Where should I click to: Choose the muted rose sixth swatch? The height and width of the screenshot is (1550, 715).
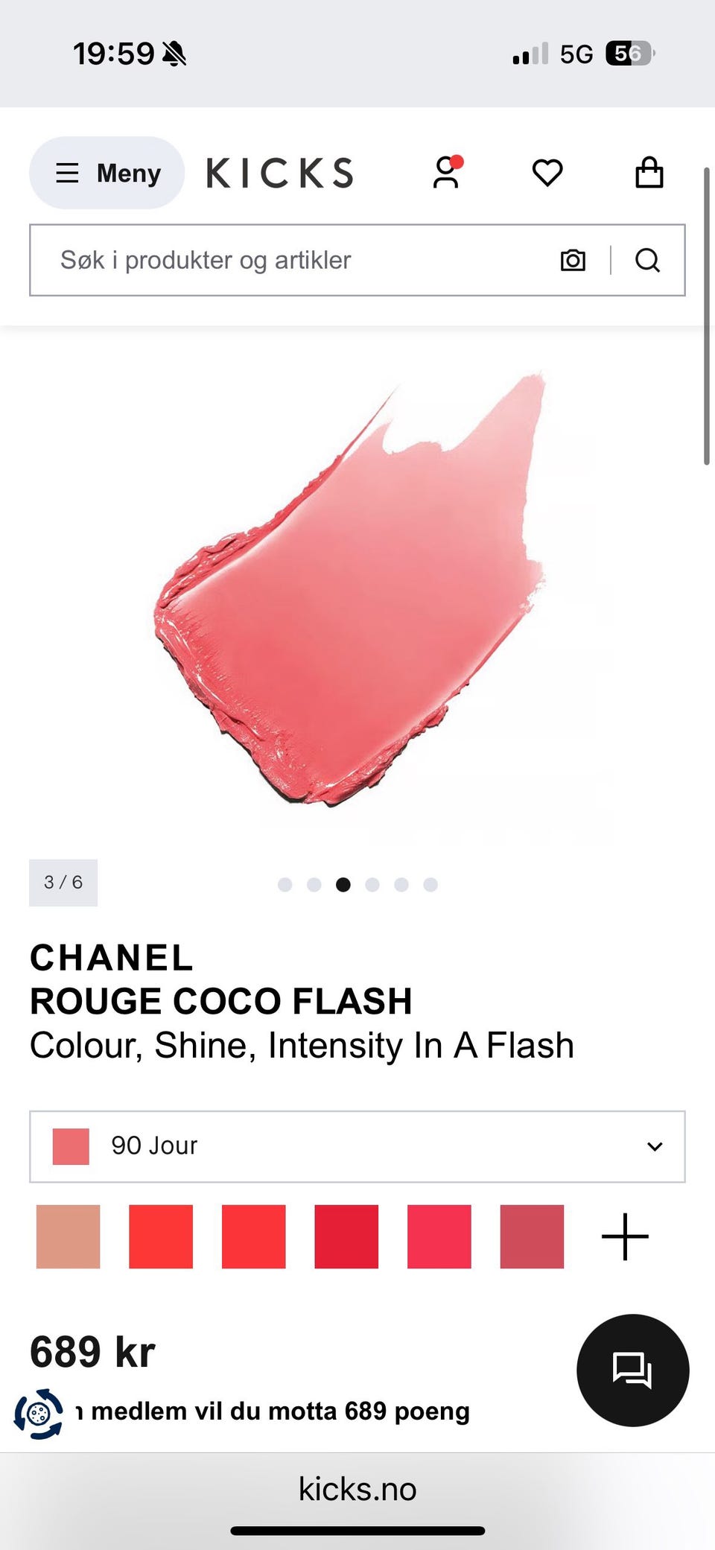pyautogui.click(x=532, y=1236)
